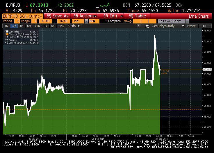Viewport: 214px width, 153px height.
Task: Open the Actions menu
Action: (x=85, y=16)
